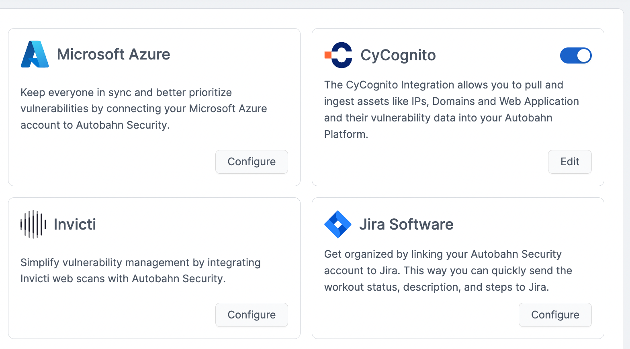Viewport: 630px width, 349px height.
Task: Edit the CyCognito integration
Action: coord(570,162)
